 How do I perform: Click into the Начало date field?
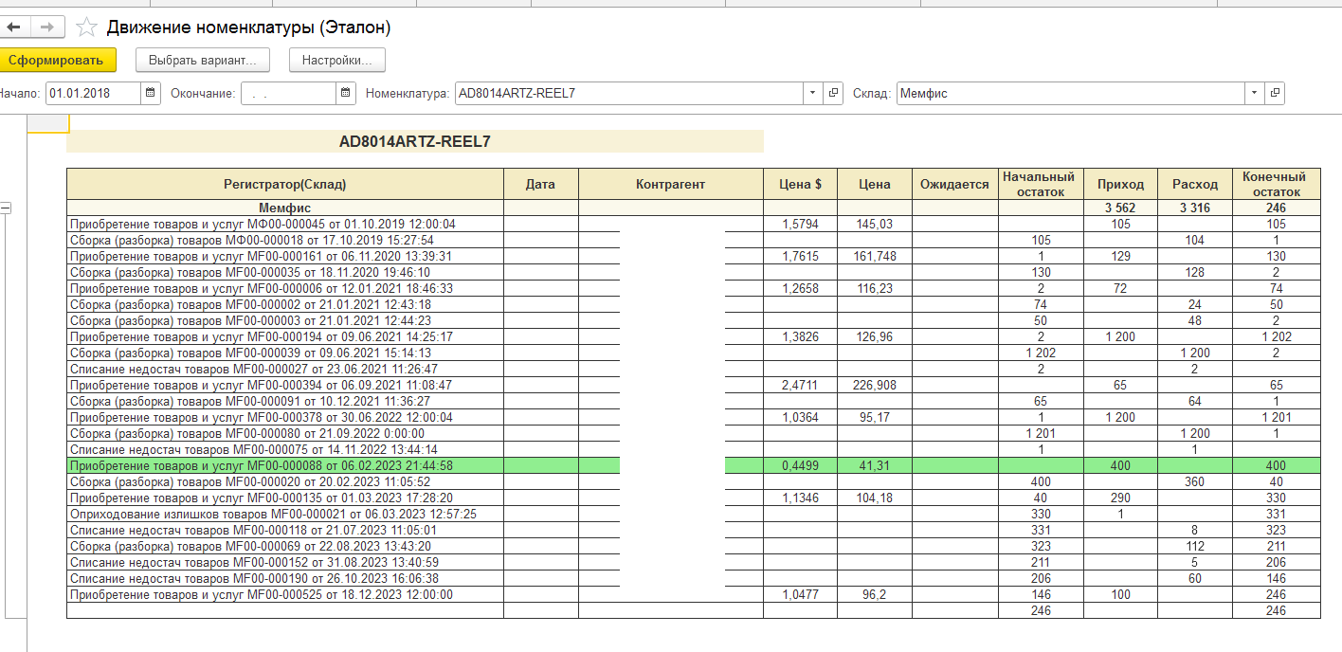click(x=93, y=93)
